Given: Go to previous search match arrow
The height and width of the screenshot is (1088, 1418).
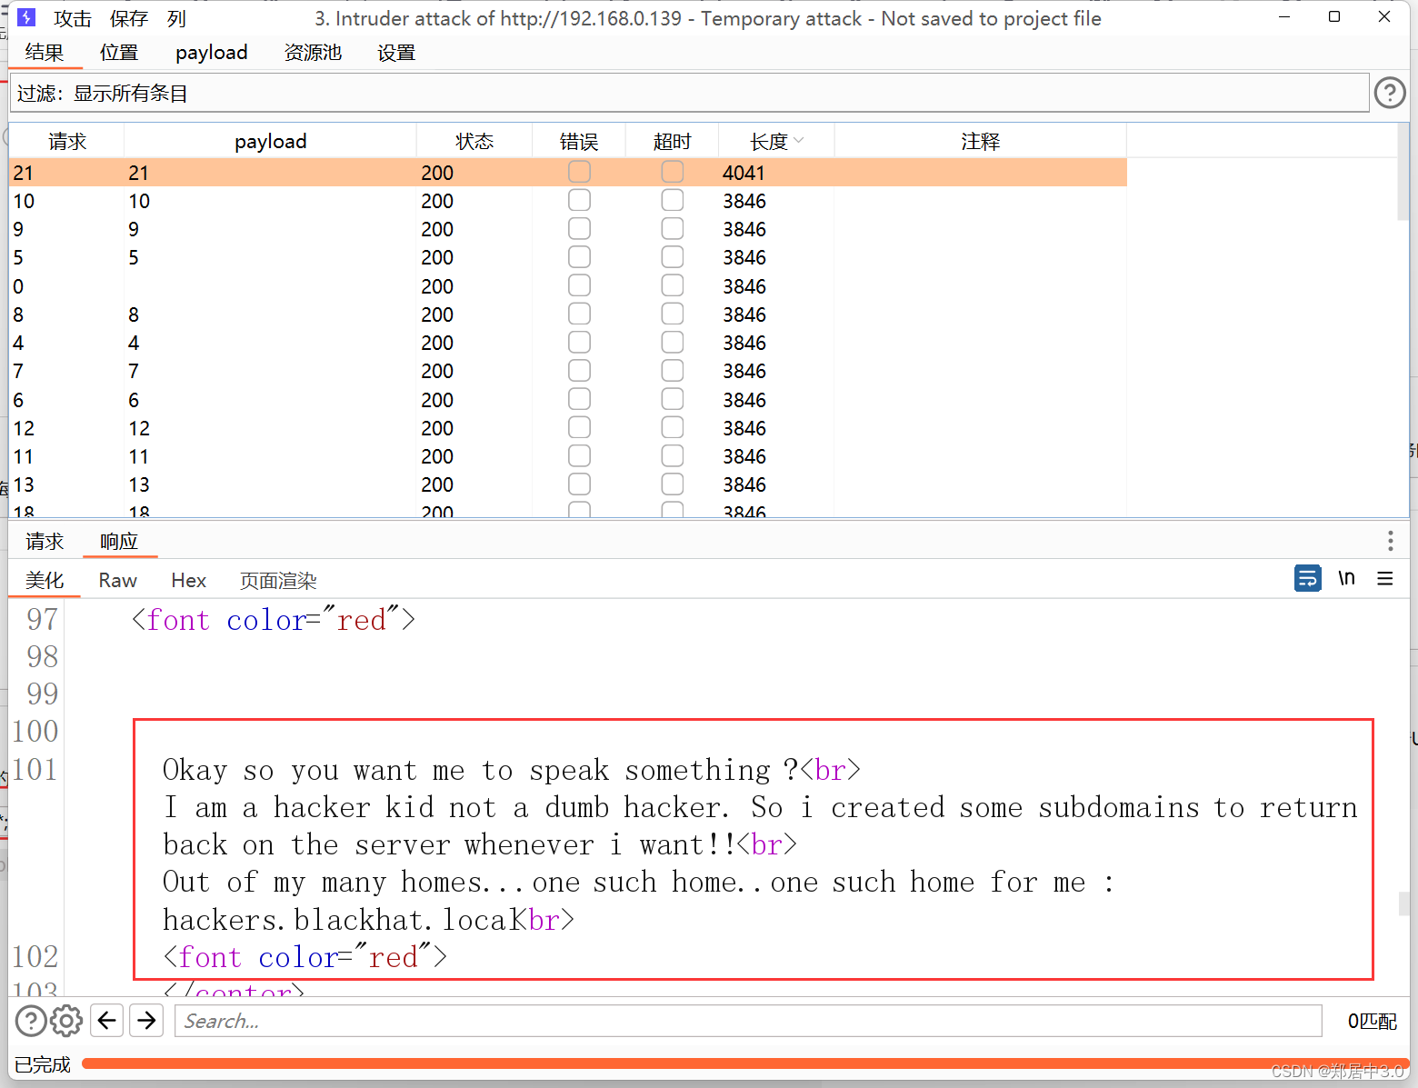Looking at the screenshot, I should [x=107, y=1021].
